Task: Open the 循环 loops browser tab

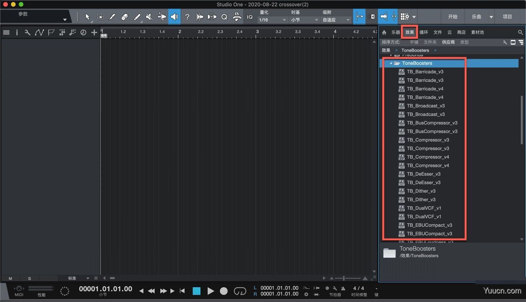Action: coord(424,33)
